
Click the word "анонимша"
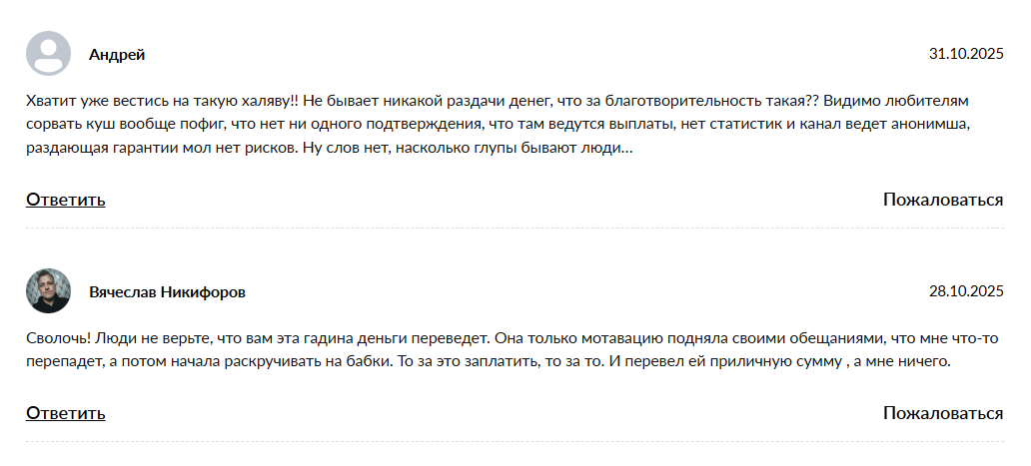point(959,125)
